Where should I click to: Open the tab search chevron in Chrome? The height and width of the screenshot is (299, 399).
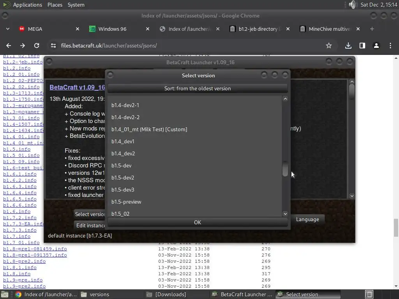coord(8,29)
